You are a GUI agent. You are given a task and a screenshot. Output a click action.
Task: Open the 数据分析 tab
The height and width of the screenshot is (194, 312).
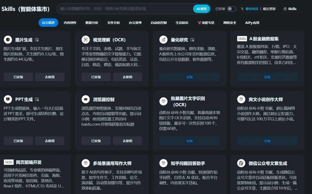coord(92,23)
